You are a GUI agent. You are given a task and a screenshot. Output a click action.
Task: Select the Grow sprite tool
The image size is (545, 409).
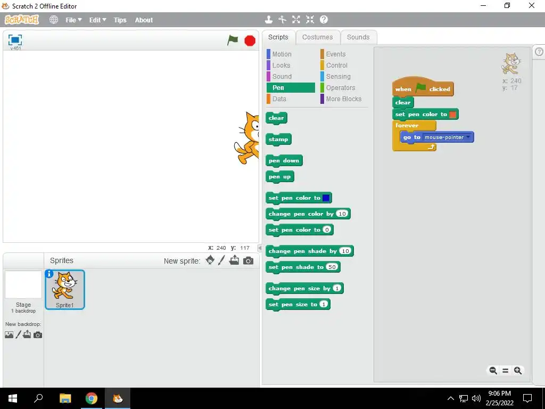pyautogui.click(x=296, y=20)
